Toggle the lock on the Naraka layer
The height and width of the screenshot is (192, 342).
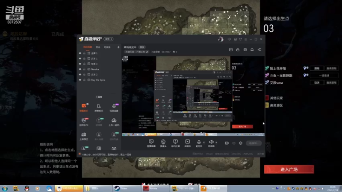[x=84, y=69]
